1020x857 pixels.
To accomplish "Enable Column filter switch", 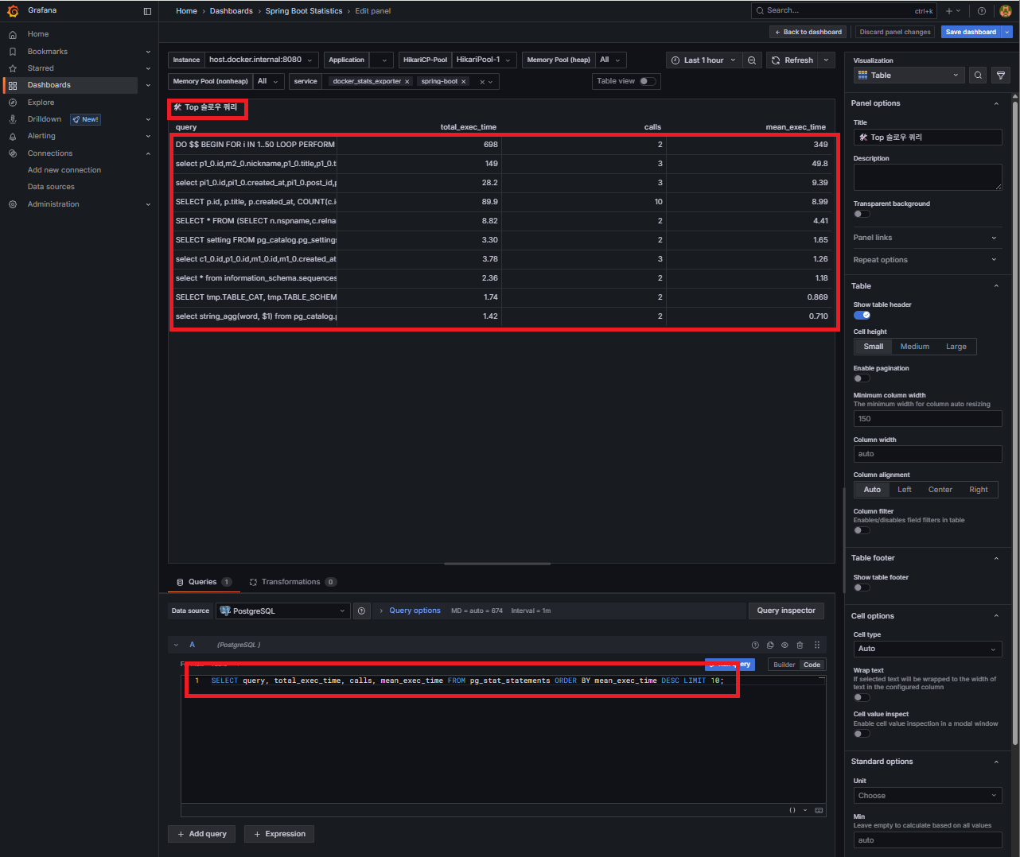I will pos(862,530).
